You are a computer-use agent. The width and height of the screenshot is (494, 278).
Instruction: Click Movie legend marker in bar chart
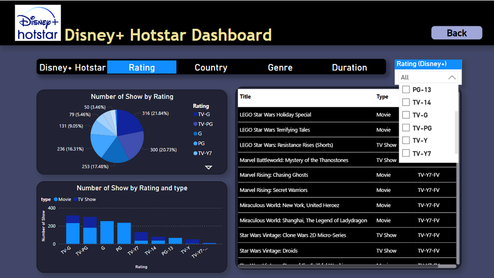(56, 199)
